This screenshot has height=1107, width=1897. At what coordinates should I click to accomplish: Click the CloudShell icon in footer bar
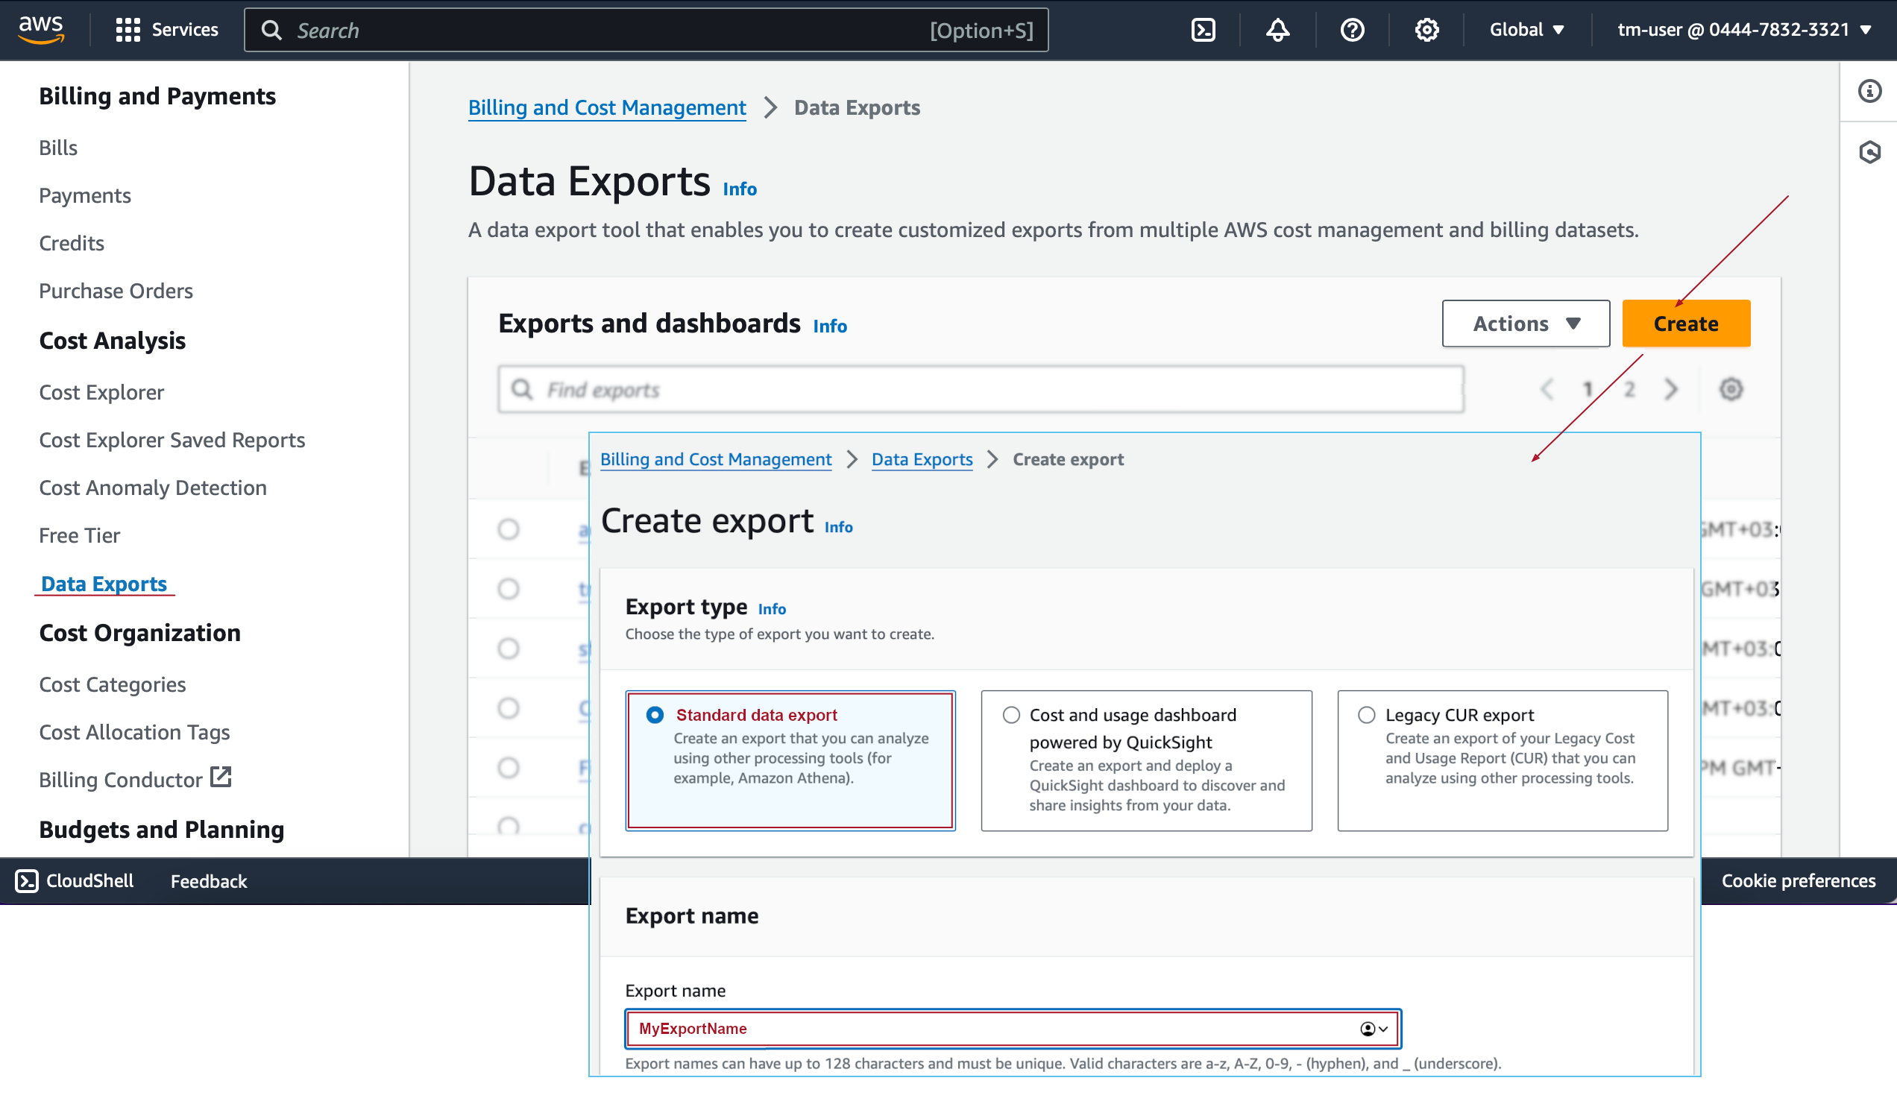click(x=27, y=880)
